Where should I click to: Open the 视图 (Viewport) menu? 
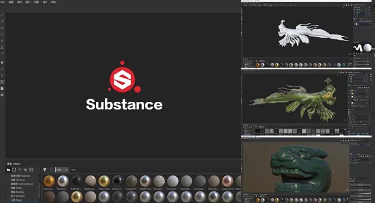click(37, 2)
